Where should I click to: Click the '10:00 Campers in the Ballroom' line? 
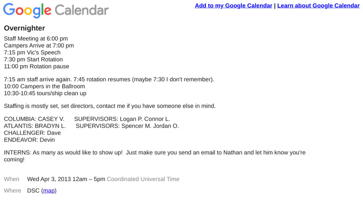(x=44, y=86)
